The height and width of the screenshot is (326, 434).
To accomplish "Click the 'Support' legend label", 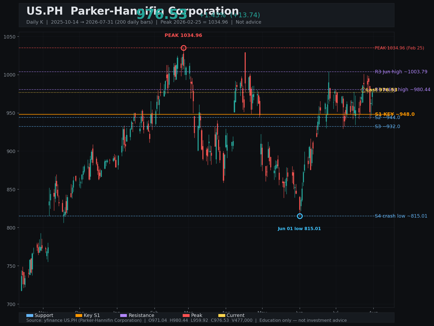I will tap(44, 315).
